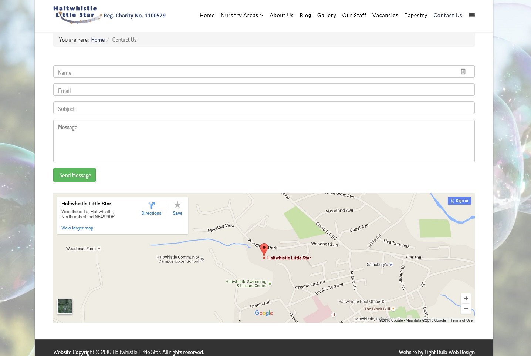Click the Save star icon on map

pos(177,205)
